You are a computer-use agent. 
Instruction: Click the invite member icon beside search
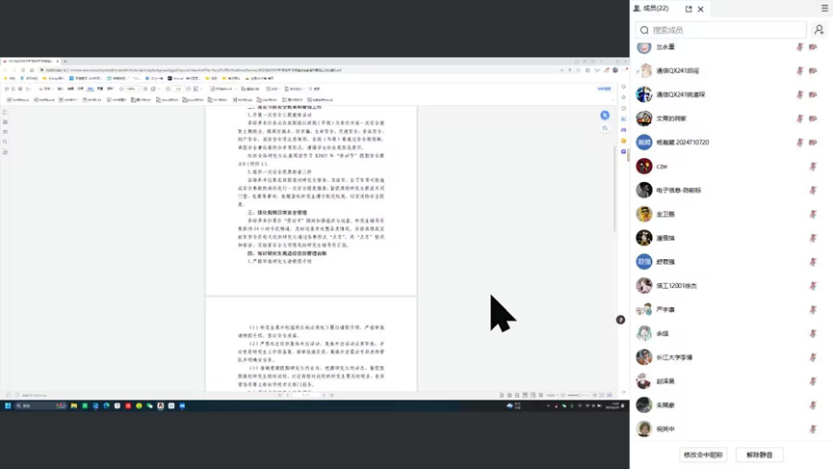[819, 30]
